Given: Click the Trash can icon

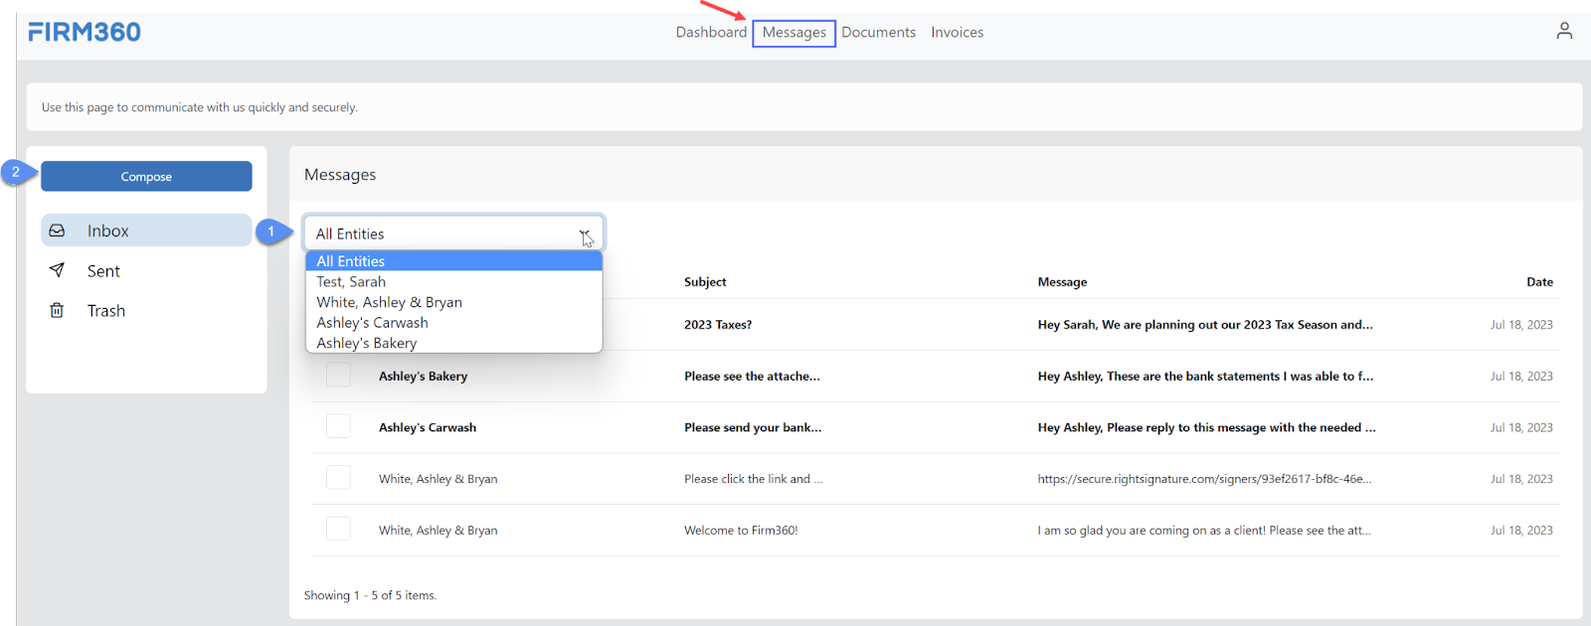Looking at the screenshot, I should point(58,311).
